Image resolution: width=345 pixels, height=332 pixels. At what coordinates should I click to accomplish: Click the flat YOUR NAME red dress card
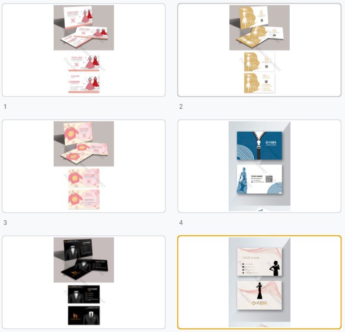pos(83,83)
